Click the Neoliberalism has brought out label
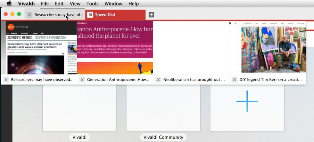Viewport: 314px width, 142px height. pyautogui.click(x=194, y=80)
